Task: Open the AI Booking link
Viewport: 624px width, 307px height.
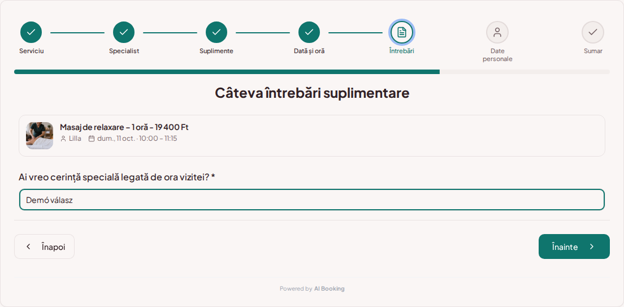Action: coord(329,289)
